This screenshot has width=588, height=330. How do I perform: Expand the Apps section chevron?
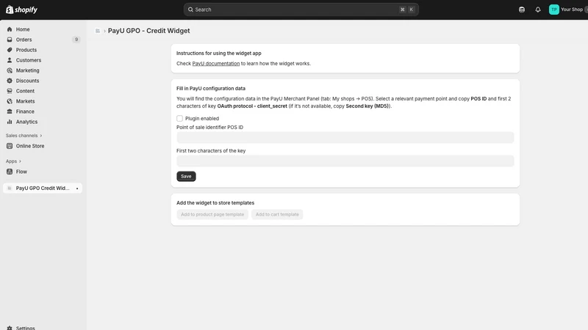point(20,161)
